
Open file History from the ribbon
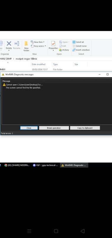click(64, 50)
